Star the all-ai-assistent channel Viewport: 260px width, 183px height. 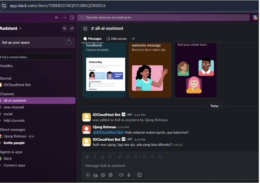(x=85, y=28)
